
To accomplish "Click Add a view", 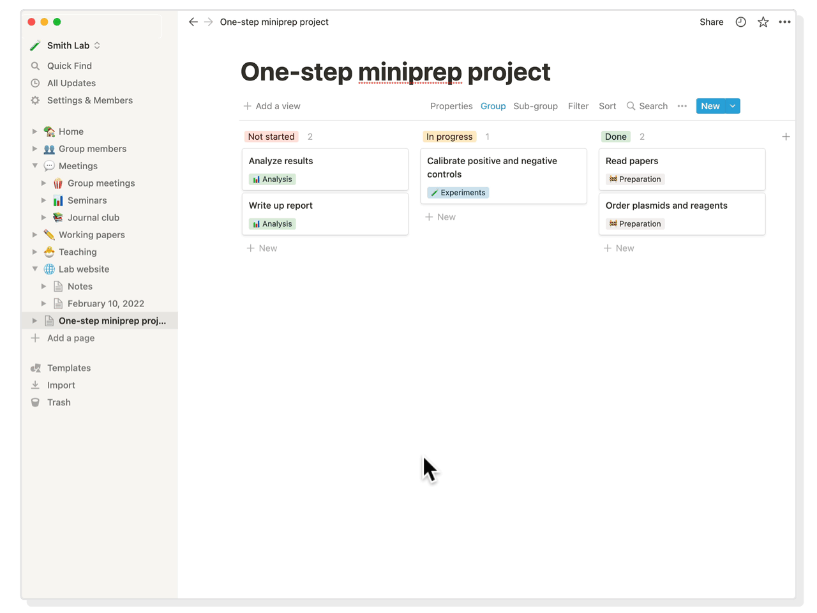I will 272,106.
